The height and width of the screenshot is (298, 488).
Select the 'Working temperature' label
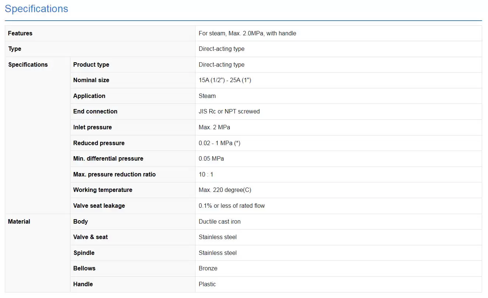[x=103, y=190]
